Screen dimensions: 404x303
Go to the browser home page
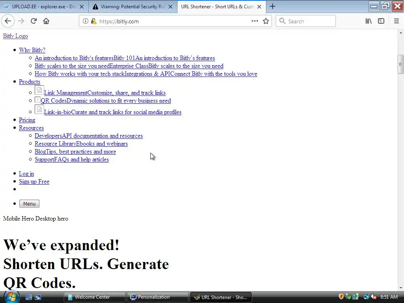tap(46, 21)
